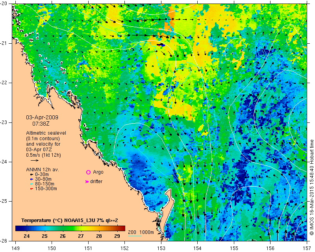
Task: Click the 156 longitude axis label
Action: pyautogui.click(x=271, y=248)
